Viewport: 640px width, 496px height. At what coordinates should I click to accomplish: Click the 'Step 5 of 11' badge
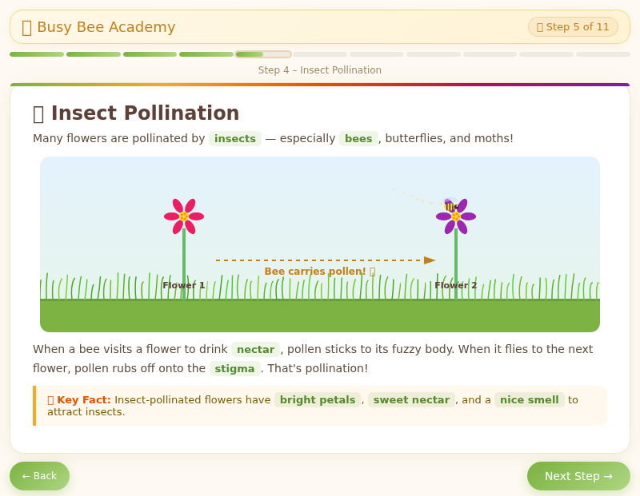coord(573,26)
